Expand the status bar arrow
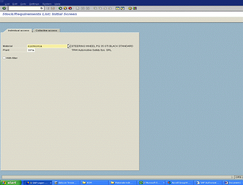 click(x=232, y=177)
